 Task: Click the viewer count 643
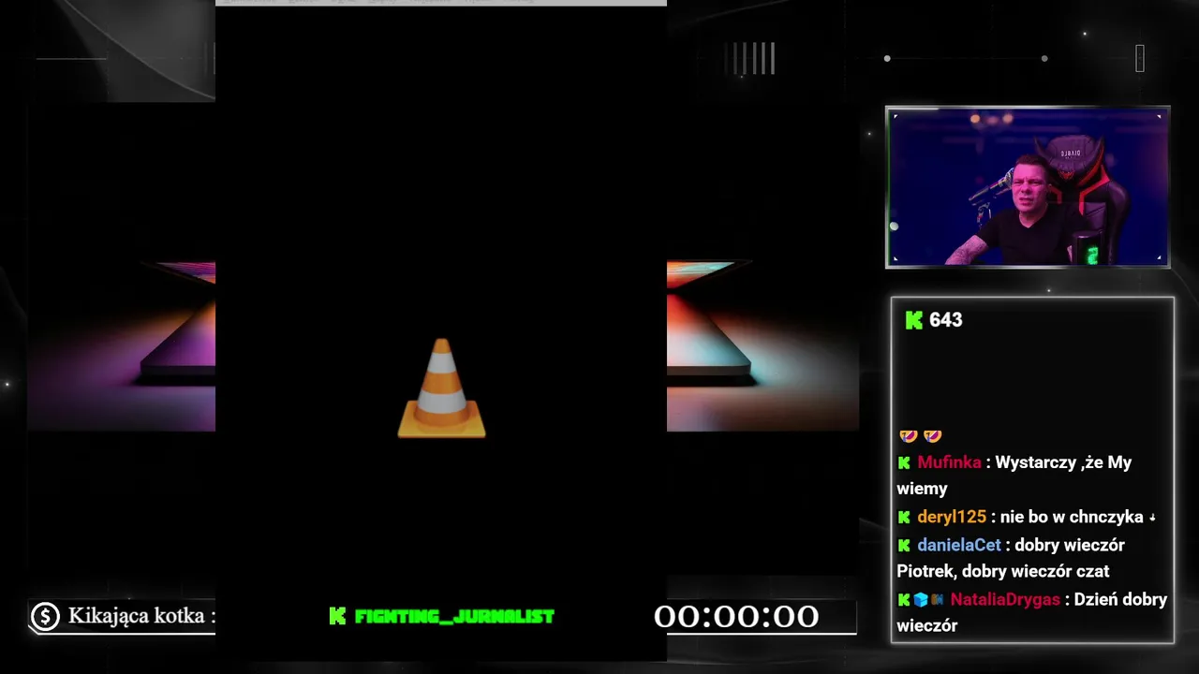point(945,320)
